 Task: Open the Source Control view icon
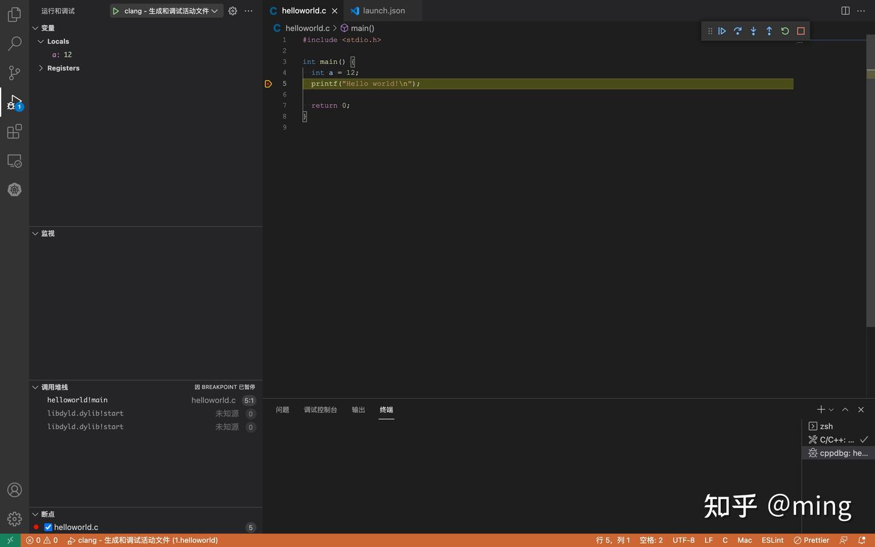(x=15, y=72)
